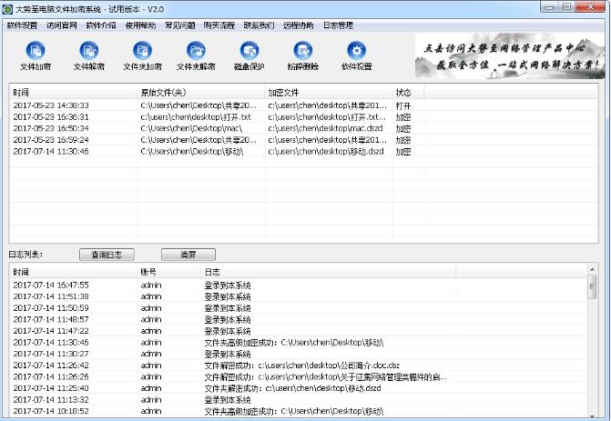Open the 常见问题 menu
Screen dimensions: 611x421
pyautogui.click(x=179, y=25)
